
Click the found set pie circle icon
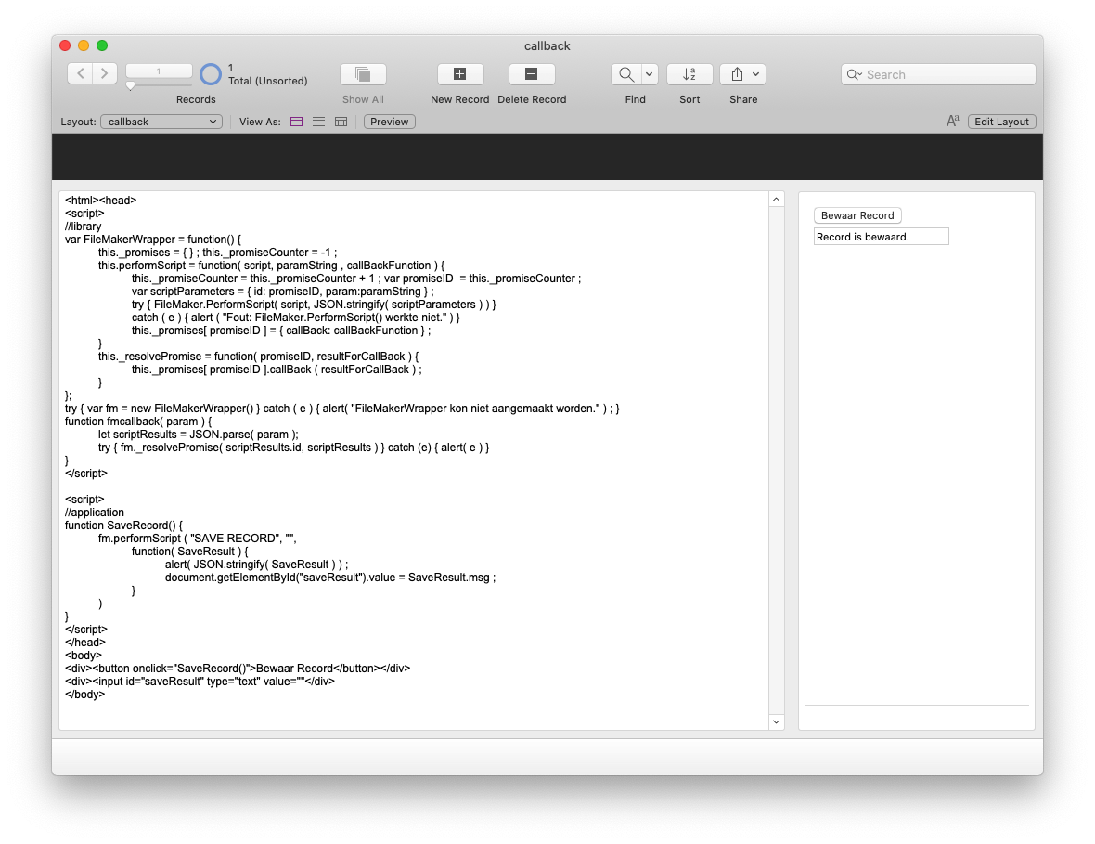pyautogui.click(x=211, y=74)
